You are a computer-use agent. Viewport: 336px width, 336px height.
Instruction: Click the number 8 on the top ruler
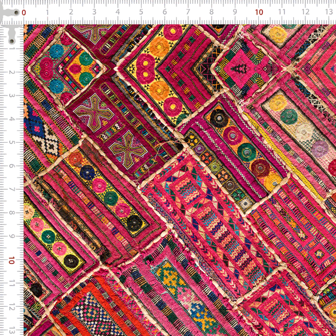pos(212,12)
